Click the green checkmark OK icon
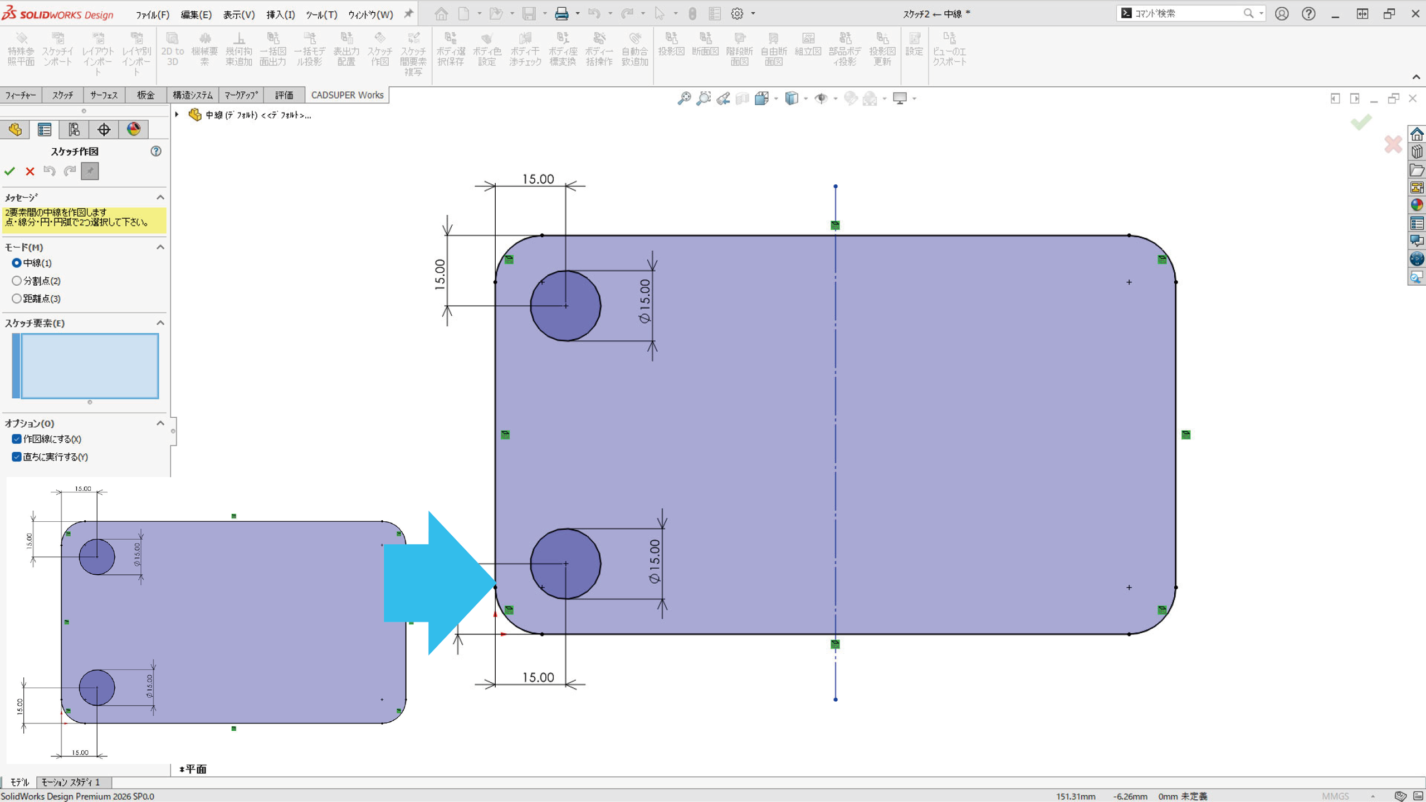Viewport: 1426px width, 802px height. click(9, 171)
